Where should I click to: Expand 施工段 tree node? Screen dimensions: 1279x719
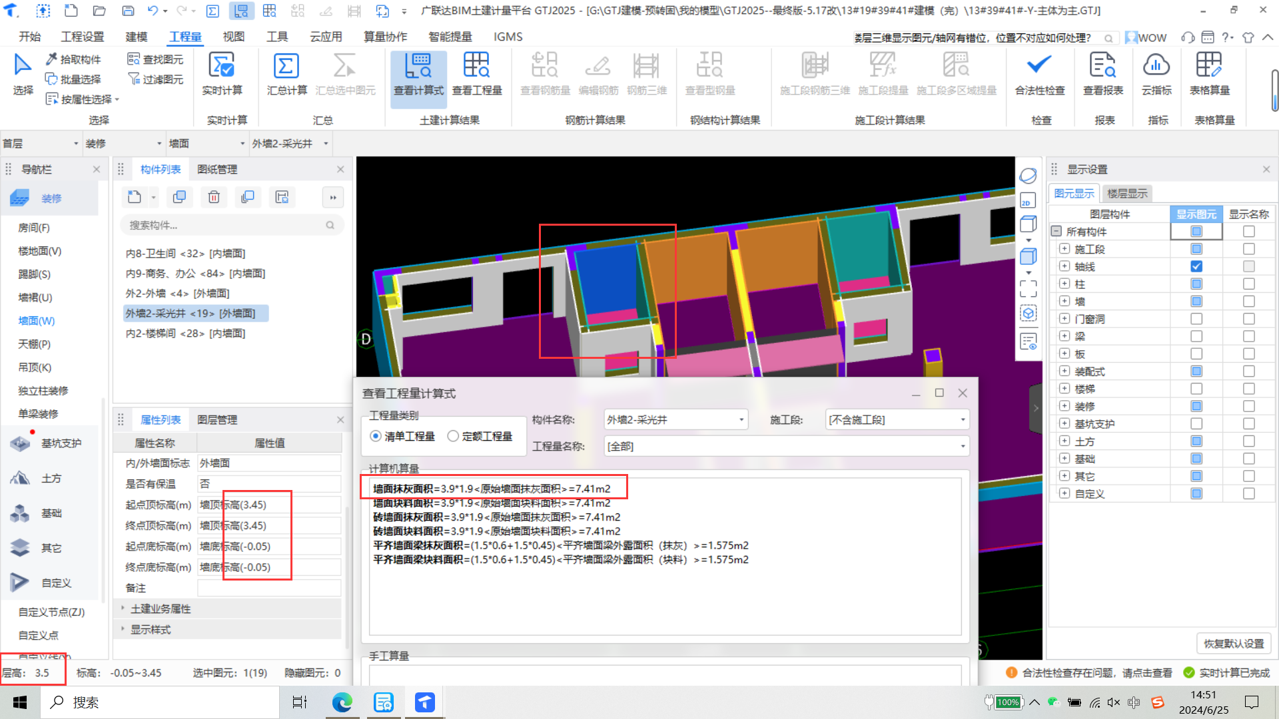point(1065,249)
